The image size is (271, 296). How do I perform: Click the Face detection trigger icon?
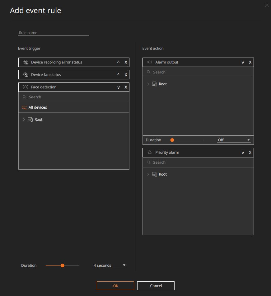(x=25, y=87)
